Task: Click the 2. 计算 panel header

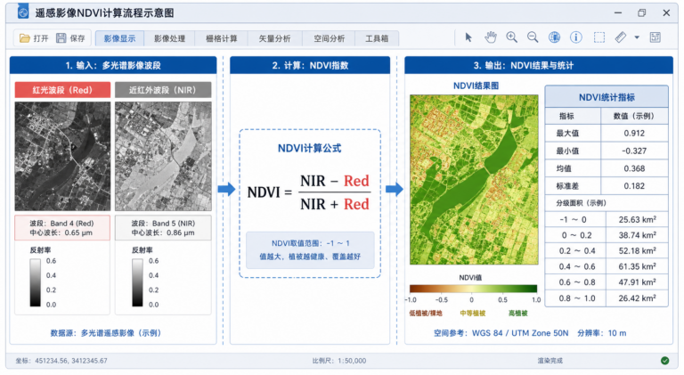Action: 310,65
